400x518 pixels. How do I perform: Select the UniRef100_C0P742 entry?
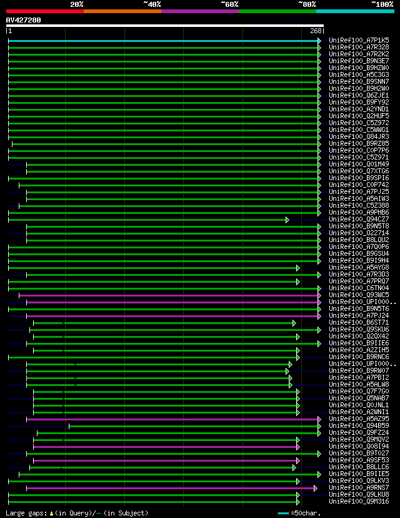point(359,185)
